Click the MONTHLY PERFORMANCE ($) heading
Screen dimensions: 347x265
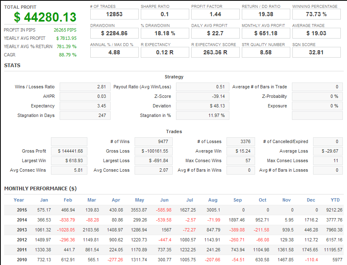[41, 189]
